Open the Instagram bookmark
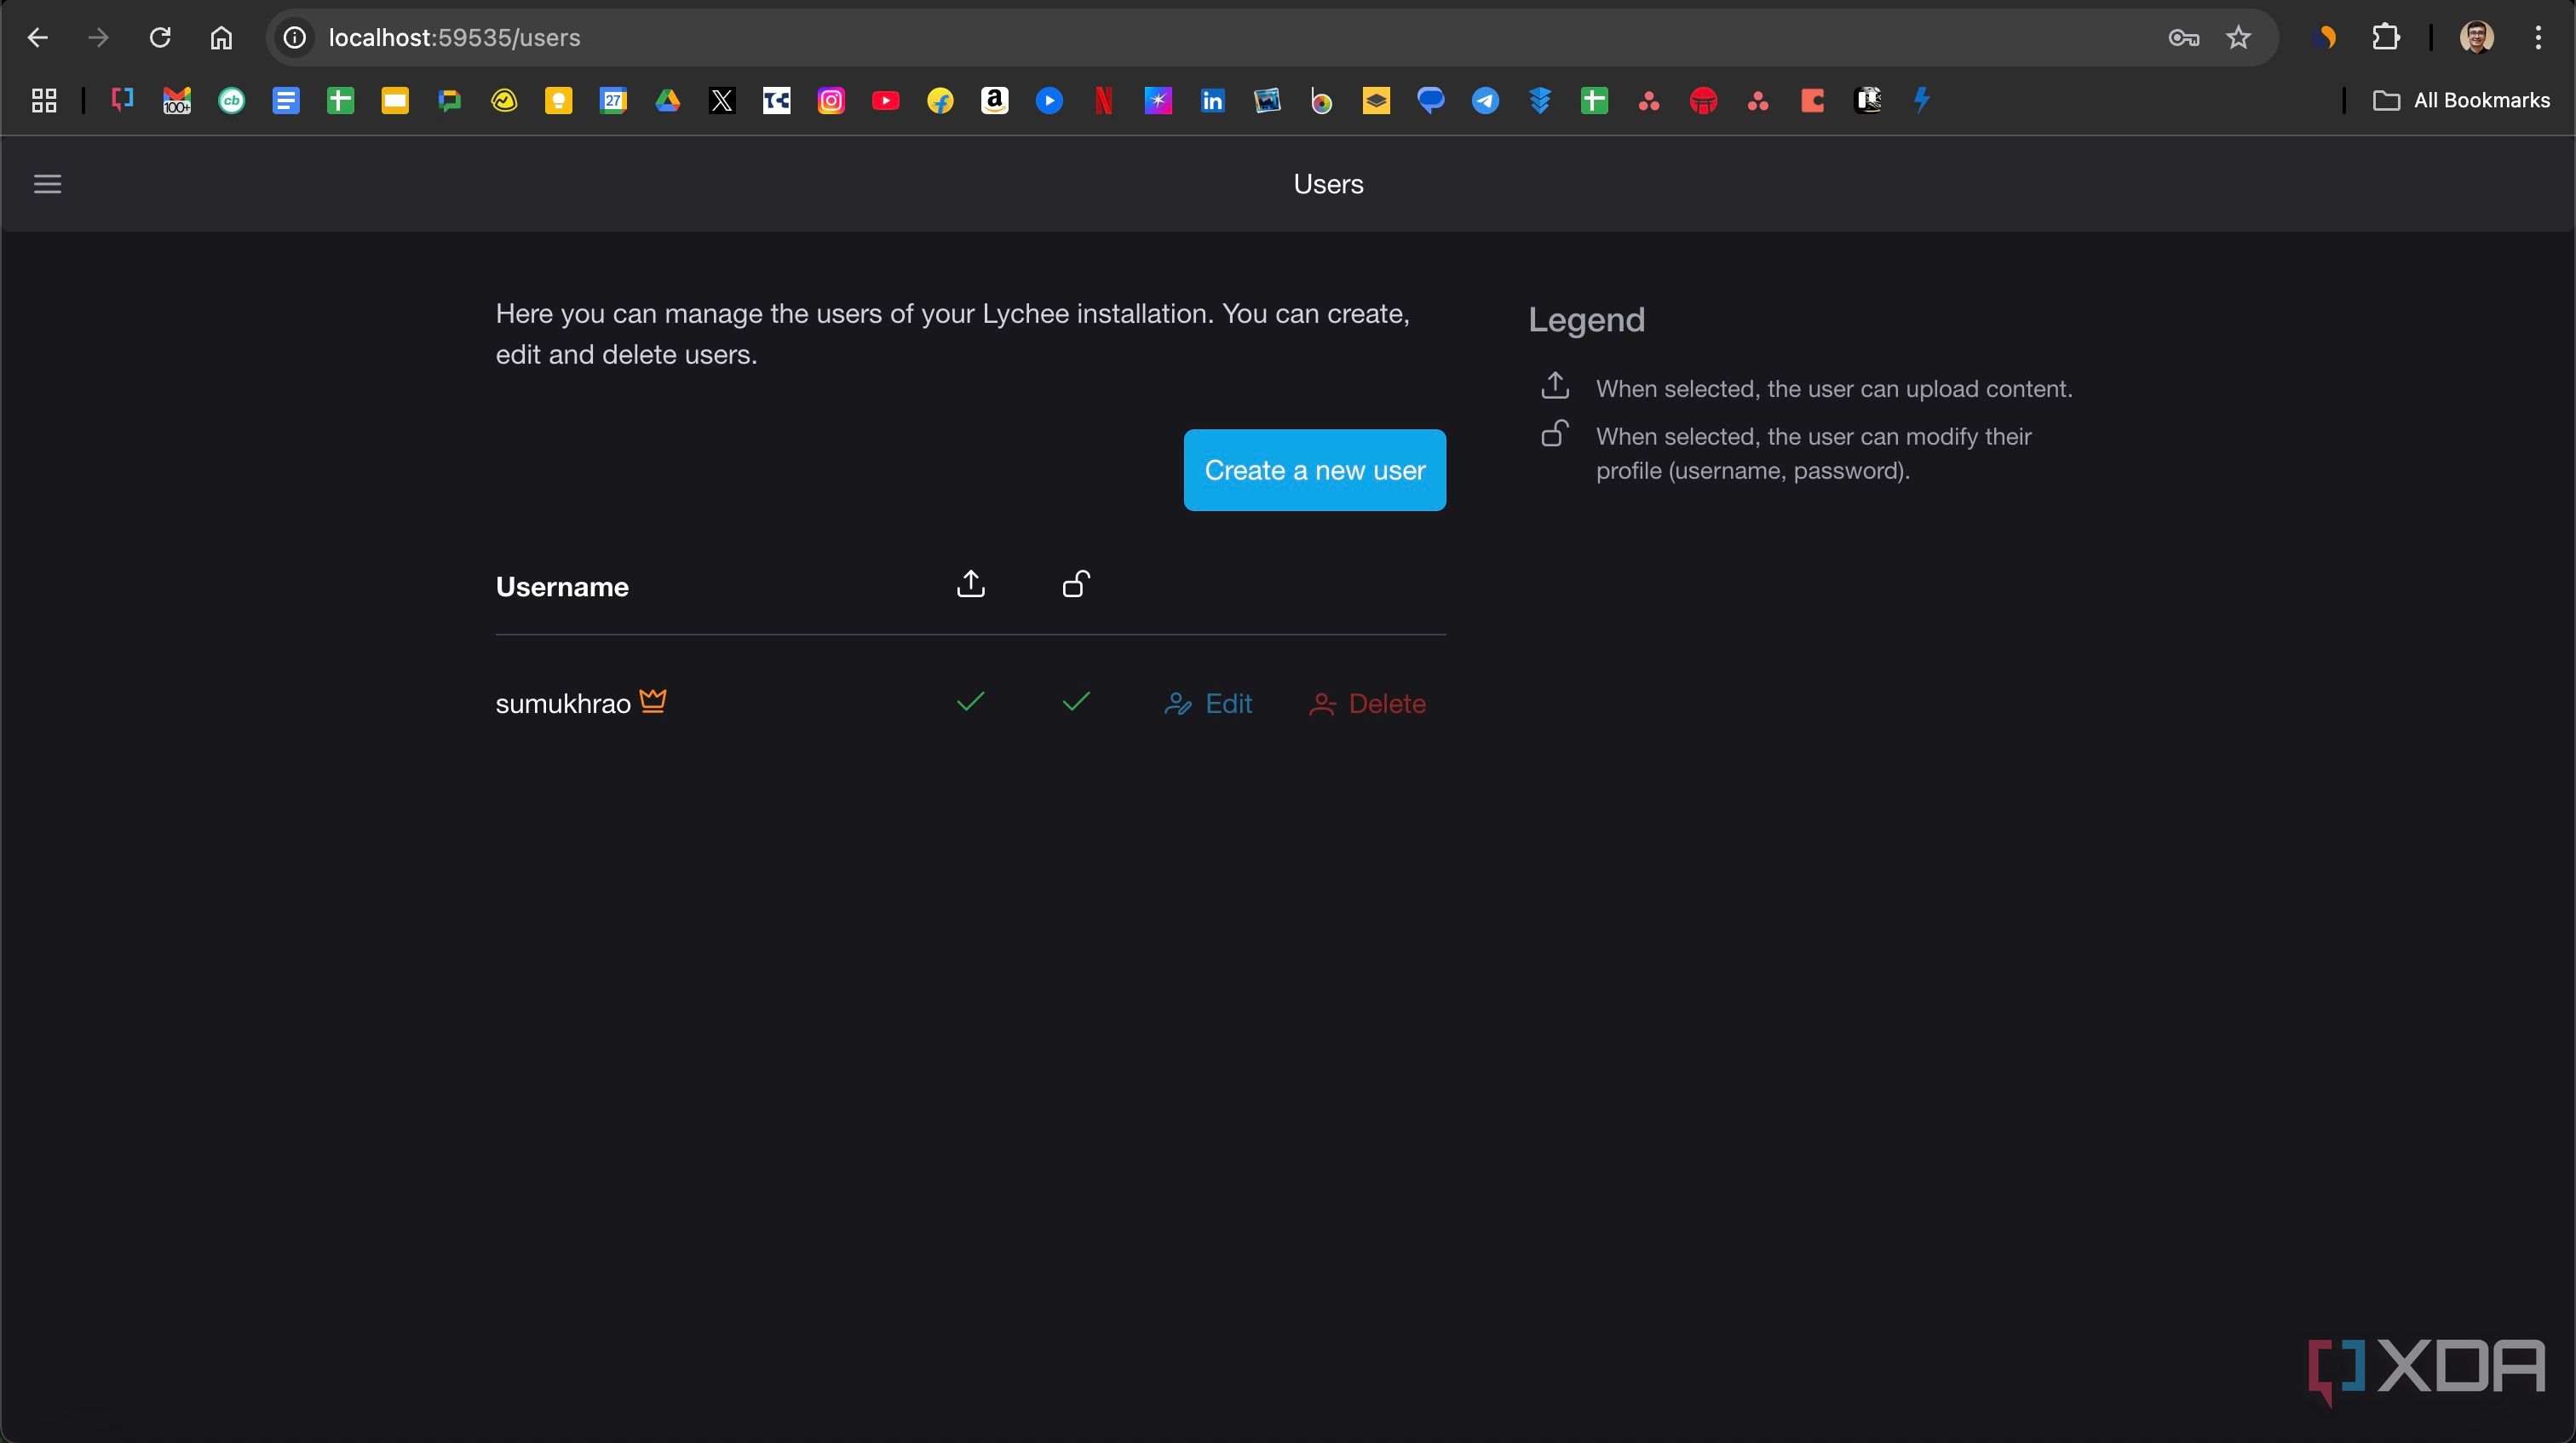Screen dimensions: 2576x1443 click(x=831, y=100)
